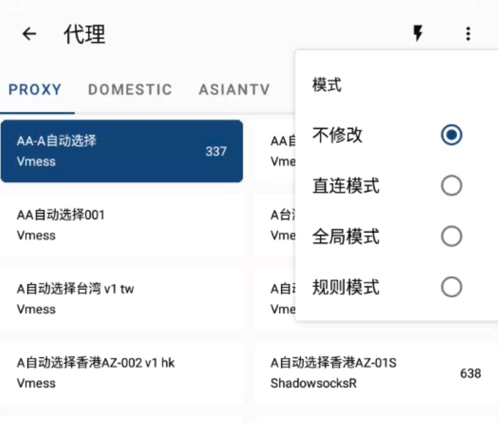Select the 不修改 radio button
498x423 pixels.
(x=451, y=135)
